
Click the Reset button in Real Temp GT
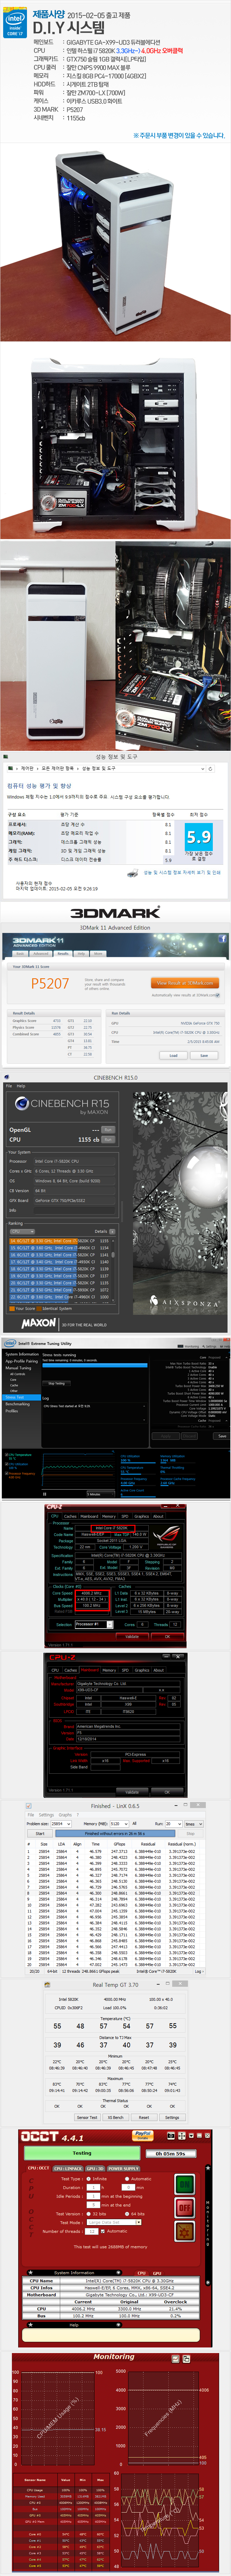click(144, 2118)
